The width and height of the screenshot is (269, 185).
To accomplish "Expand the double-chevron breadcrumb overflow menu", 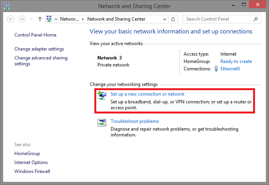I will click(57, 19).
